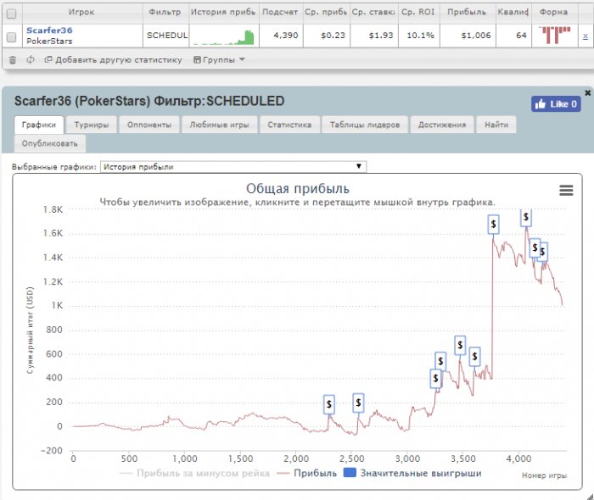Image resolution: width=594 pixels, height=500 pixels.
Task: Open the 'История прибыли' chart selector
Action: tap(233, 167)
